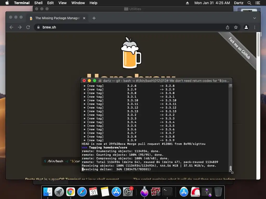This screenshot has height=199, width=266.
Task: Open the Edit menu
Action: (50, 3)
